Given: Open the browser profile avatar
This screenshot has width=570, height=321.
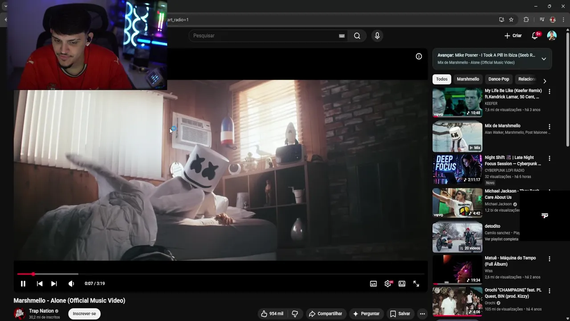Looking at the screenshot, I should [x=553, y=20].
